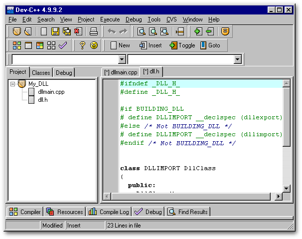This screenshot has height=239, width=302.
Task: Click the Undo arrow icon
Action: (x=111, y=31)
